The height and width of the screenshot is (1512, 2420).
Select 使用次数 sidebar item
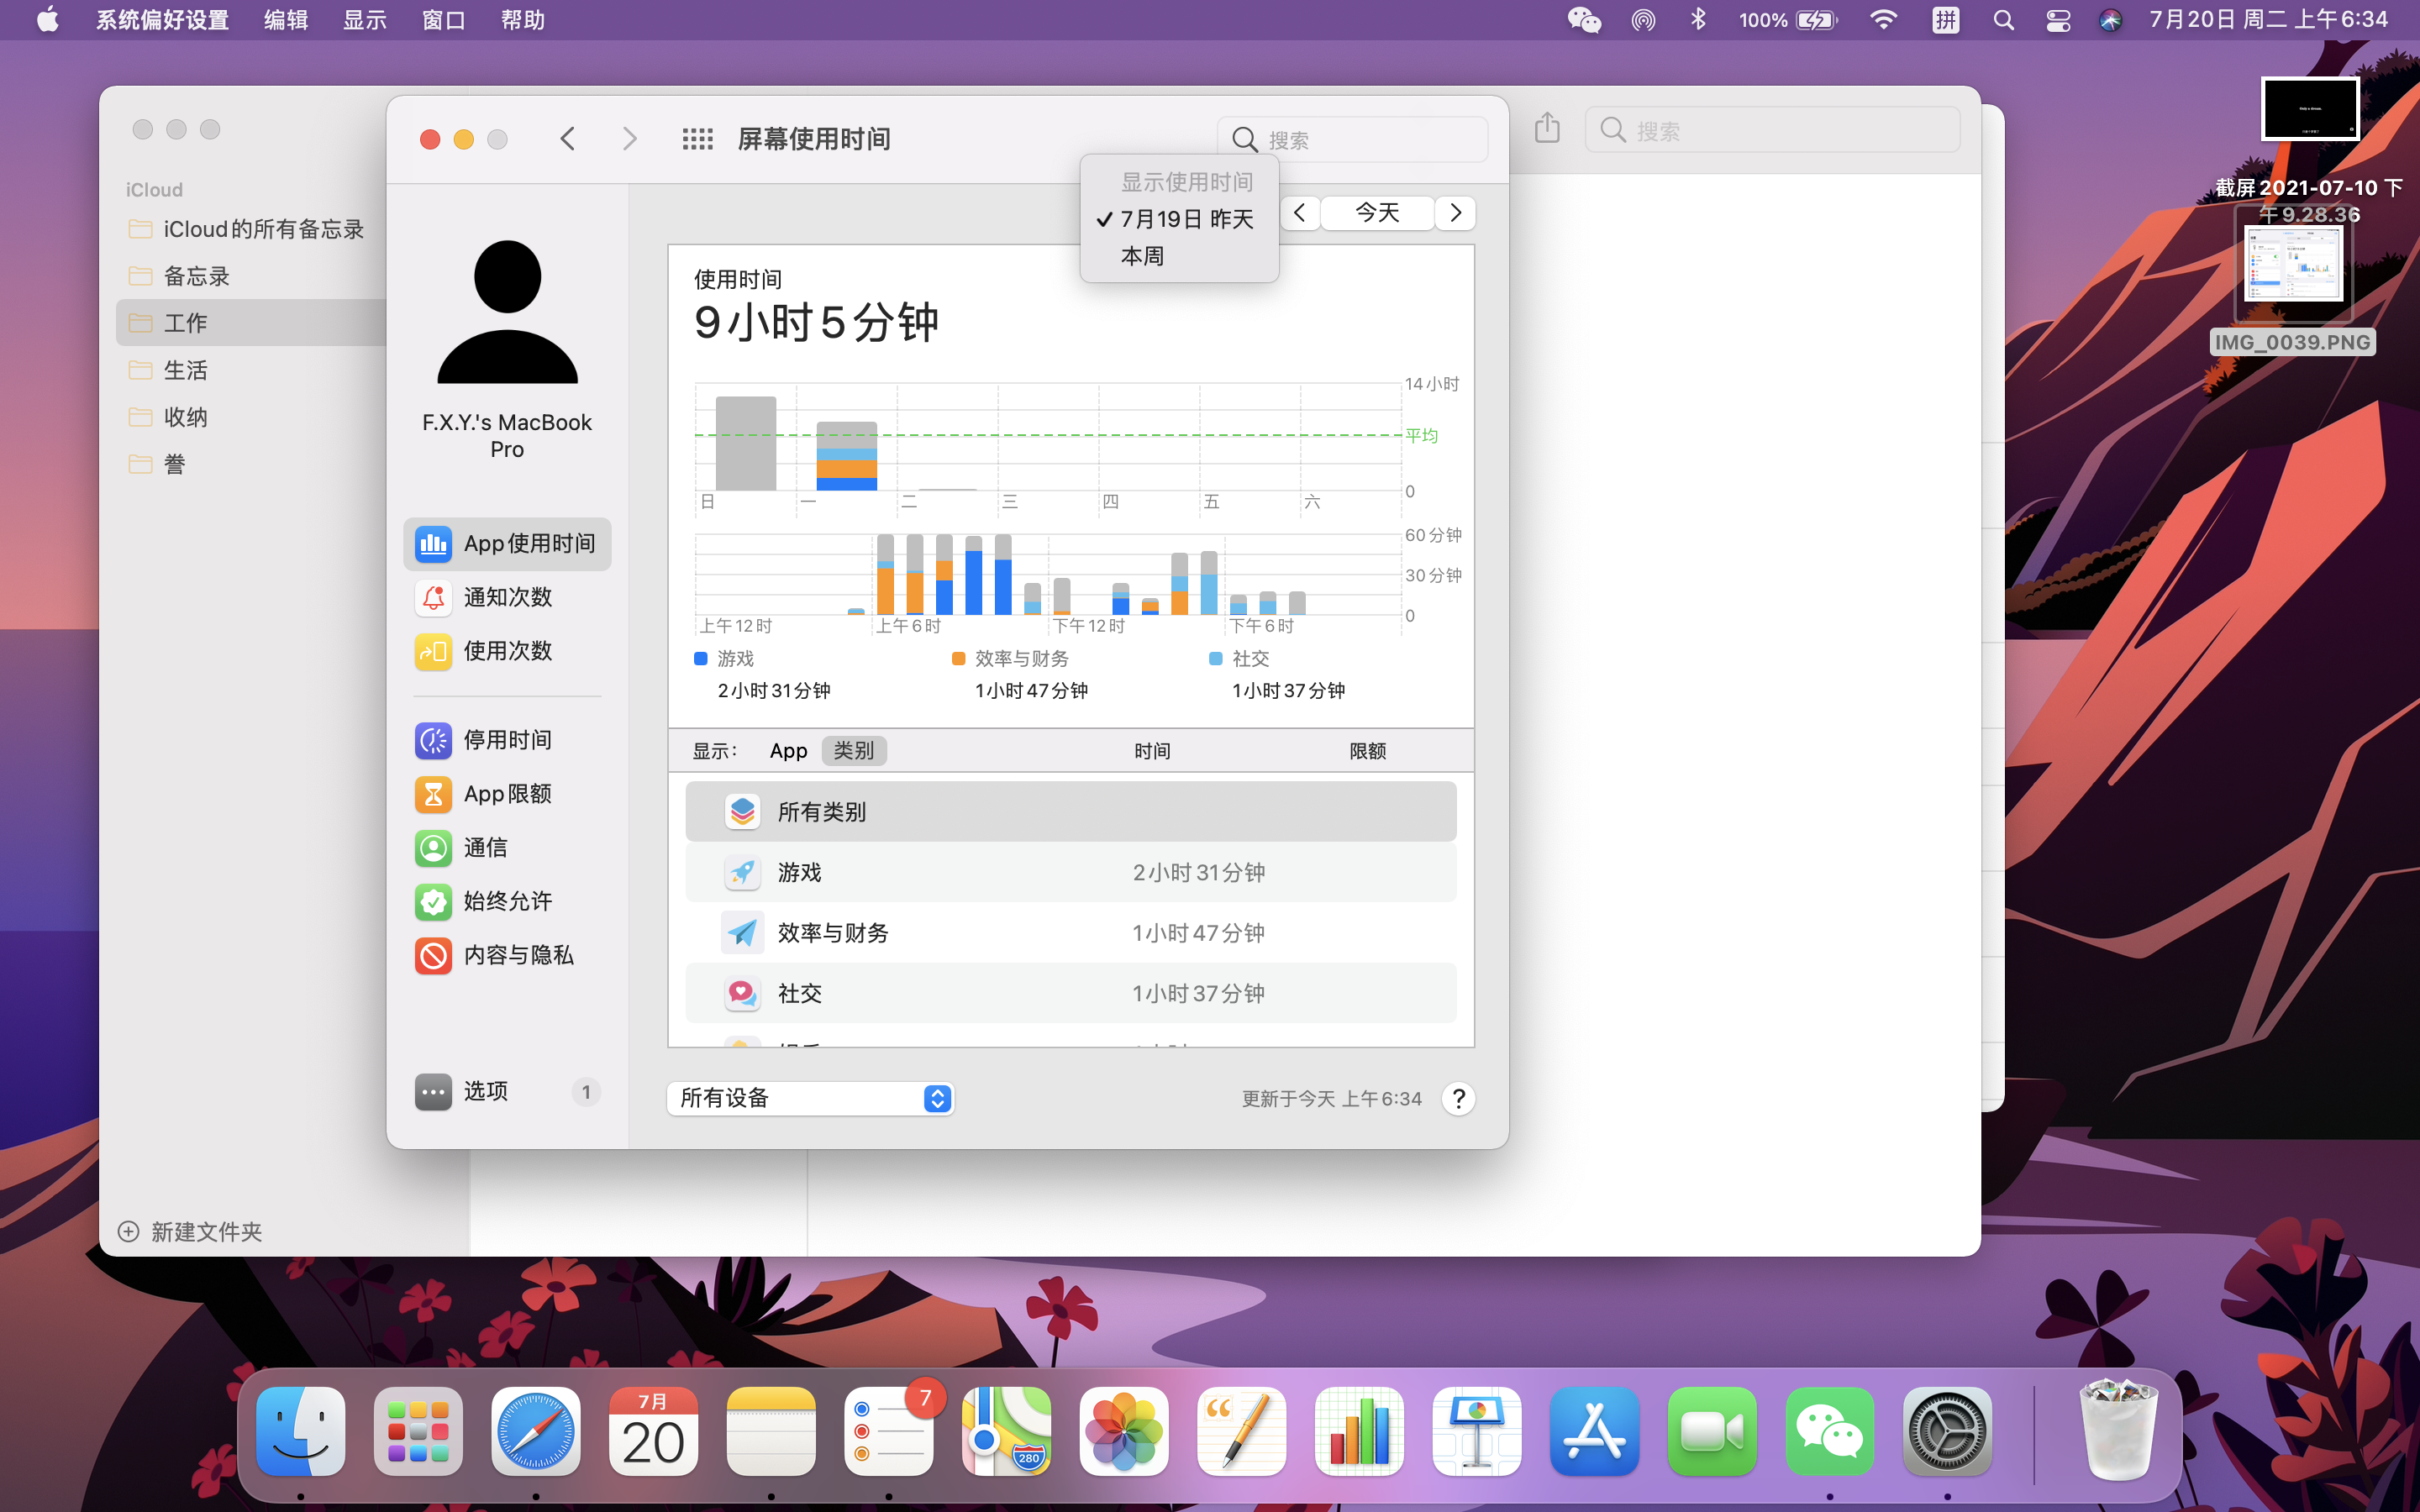point(507,651)
